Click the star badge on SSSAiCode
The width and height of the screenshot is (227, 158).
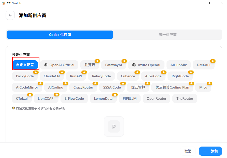pyautogui.click(x=123, y=83)
